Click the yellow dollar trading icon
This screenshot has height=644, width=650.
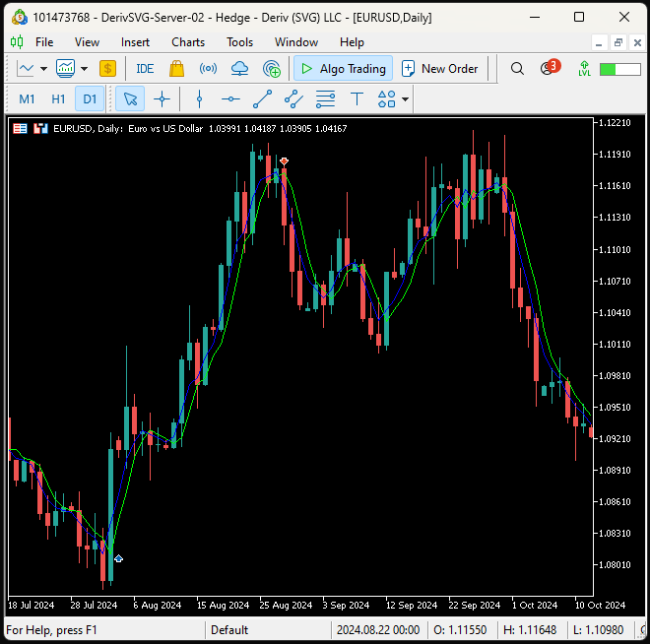point(107,68)
